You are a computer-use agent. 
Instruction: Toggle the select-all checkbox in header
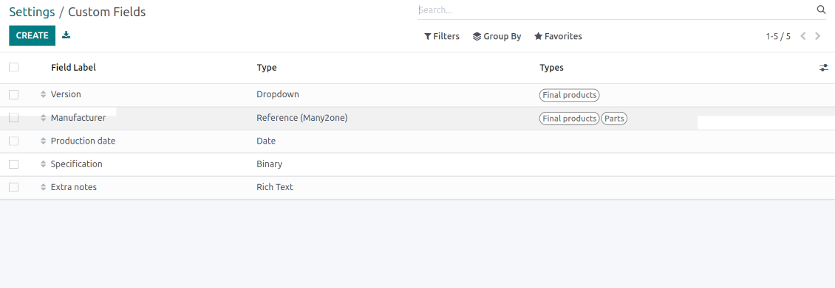14,67
